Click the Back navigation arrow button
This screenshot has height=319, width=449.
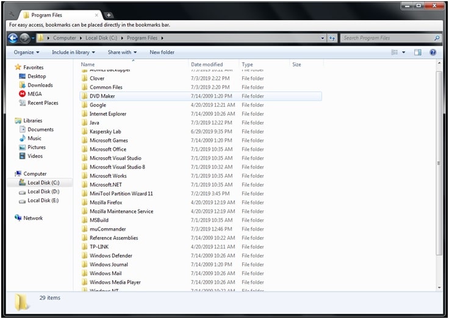coord(13,38)
